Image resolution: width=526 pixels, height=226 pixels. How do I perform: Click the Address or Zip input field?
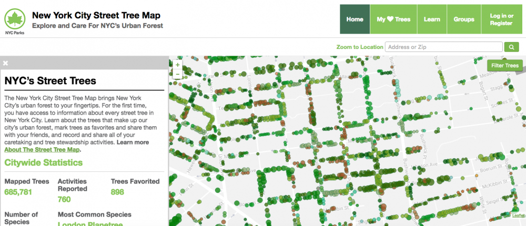pyautogui.click(x=443, y=47)
